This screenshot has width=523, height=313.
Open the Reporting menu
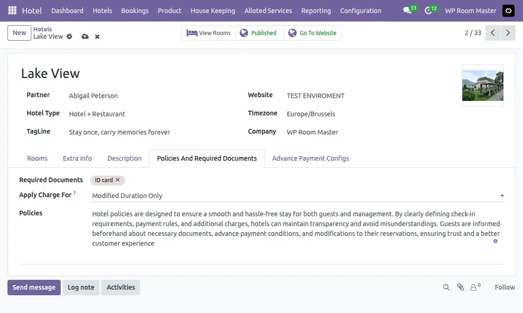point(316,10)
